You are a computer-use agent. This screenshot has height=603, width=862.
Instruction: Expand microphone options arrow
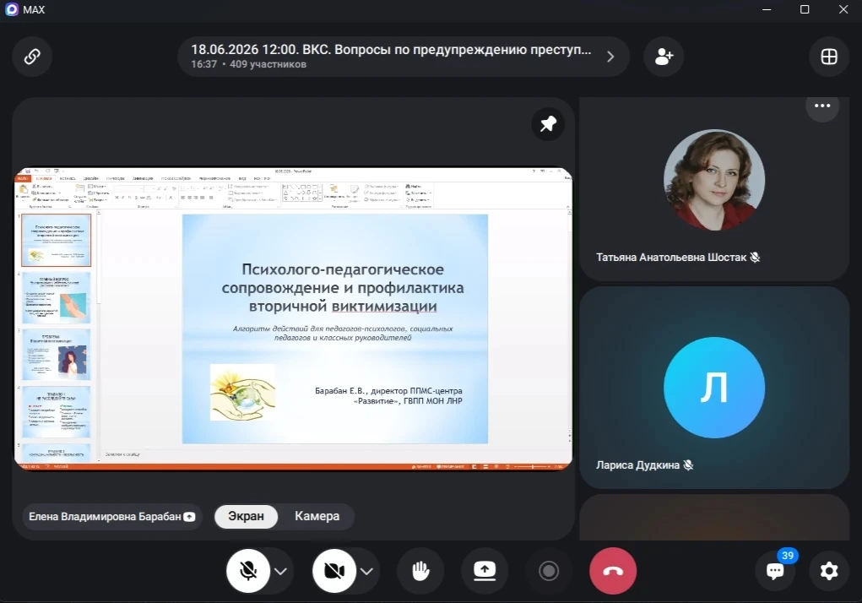pyautogui.click(x=280, y=572)
